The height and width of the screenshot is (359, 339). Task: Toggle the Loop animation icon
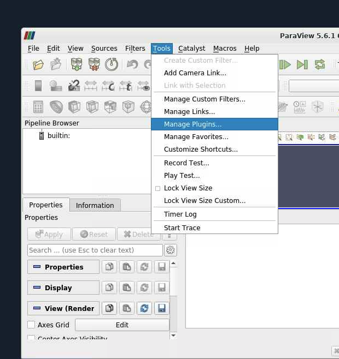click(320, 64)
